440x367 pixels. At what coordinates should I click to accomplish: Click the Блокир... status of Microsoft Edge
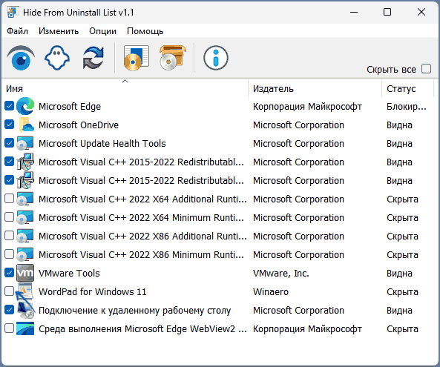point(407,107)
